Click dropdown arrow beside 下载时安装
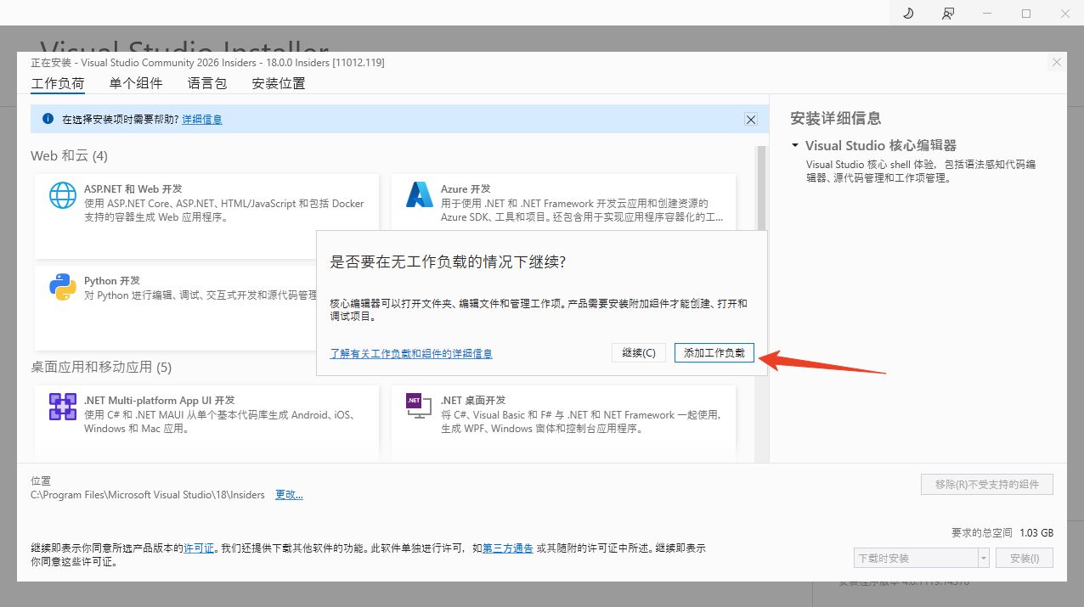The height and width of the screenshot is (607, 1084). point(984,558)
